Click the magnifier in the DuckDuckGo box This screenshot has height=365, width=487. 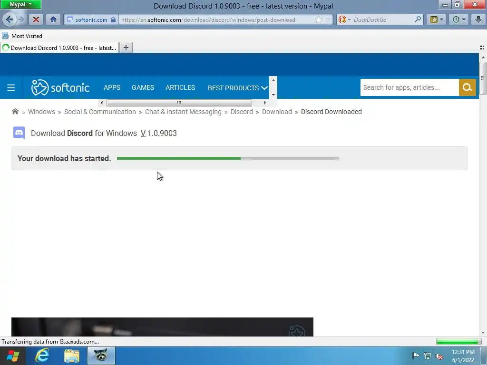tap(418, 19)
